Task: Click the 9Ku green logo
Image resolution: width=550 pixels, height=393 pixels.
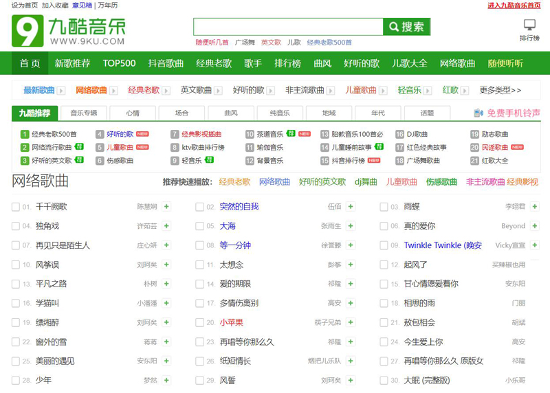Action: [27, 31]
